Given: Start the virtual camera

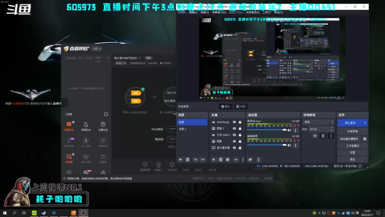Looking at the screenshot, I should click(x=349, y=139).
